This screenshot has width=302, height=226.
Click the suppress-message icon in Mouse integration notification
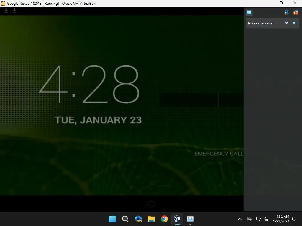point(287,23)
